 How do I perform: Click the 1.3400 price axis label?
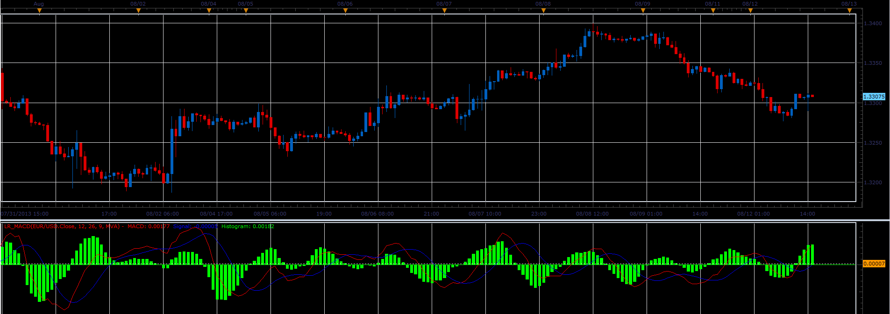(873, 23)
